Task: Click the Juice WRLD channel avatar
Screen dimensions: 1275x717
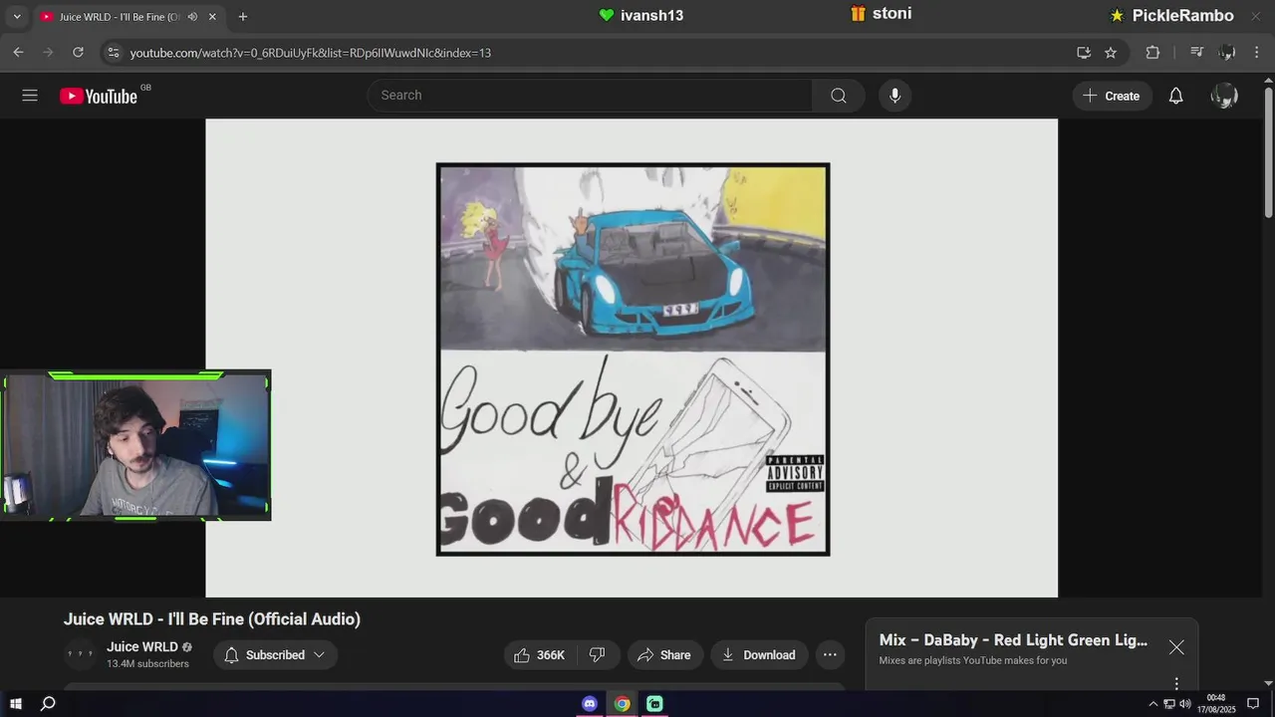Action: pyautogui.click(x=80, y=654)
